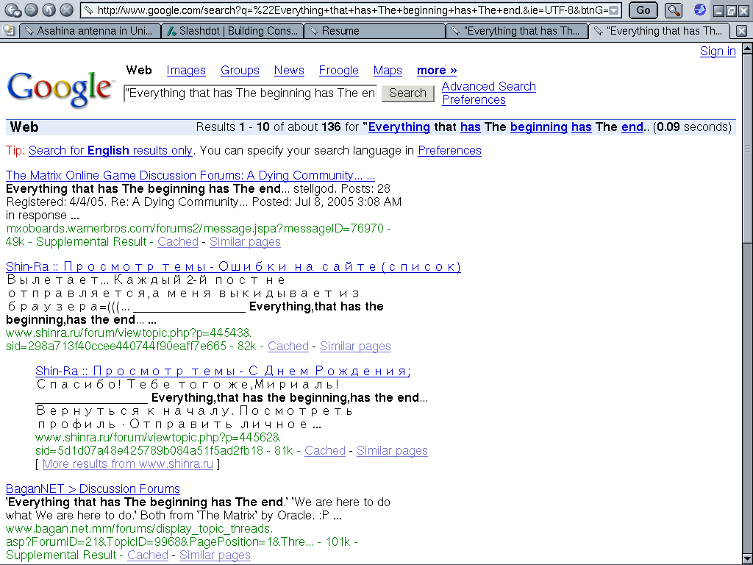
Task: Click the www.bagan.net.mm green URL text
Action: tap(139, 529)
